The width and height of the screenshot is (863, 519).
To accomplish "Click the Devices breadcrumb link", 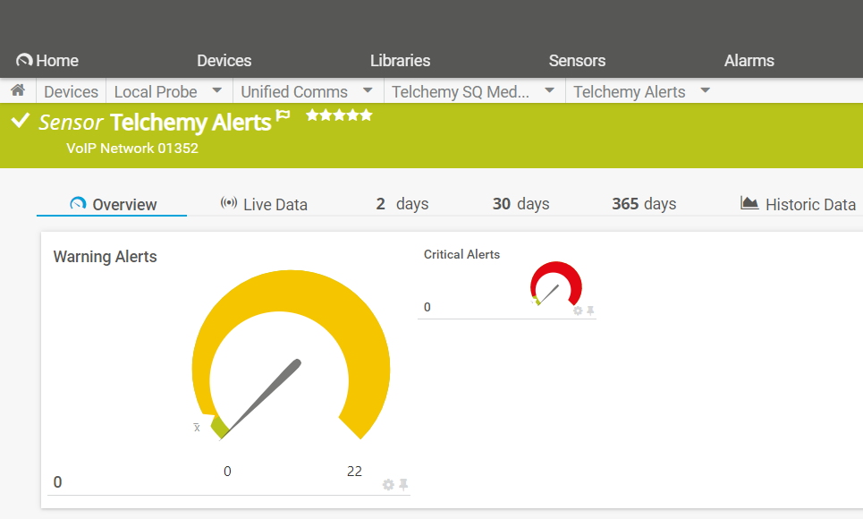I will tap(71, 91).
